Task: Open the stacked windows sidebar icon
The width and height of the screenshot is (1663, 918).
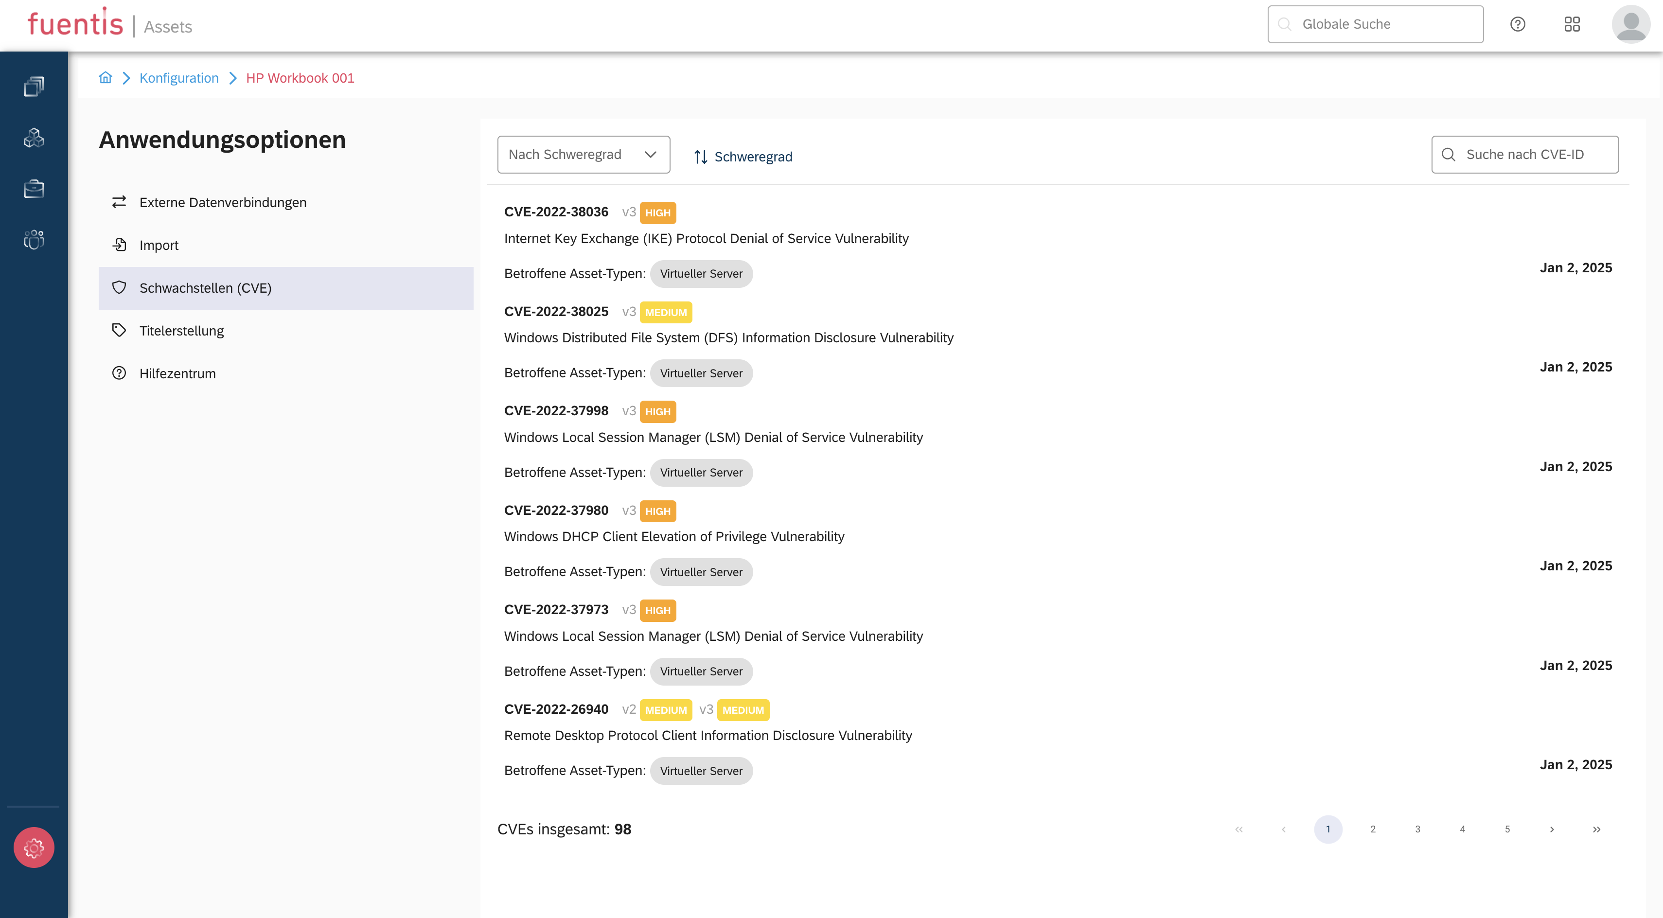Action: 34,86
